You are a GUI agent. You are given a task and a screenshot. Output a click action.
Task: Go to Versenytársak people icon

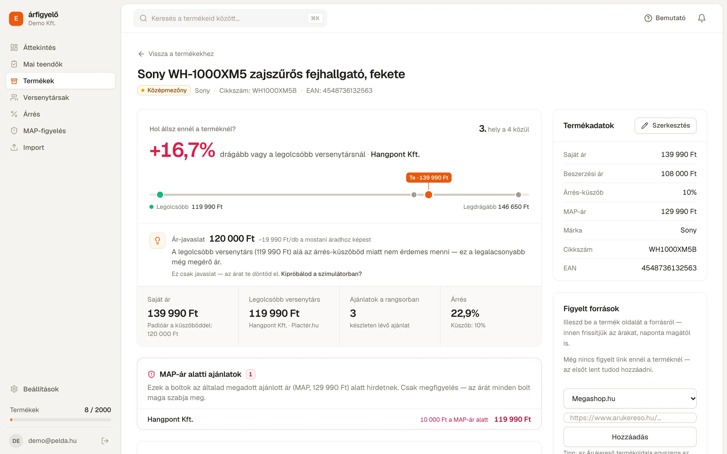pos(14,97)
